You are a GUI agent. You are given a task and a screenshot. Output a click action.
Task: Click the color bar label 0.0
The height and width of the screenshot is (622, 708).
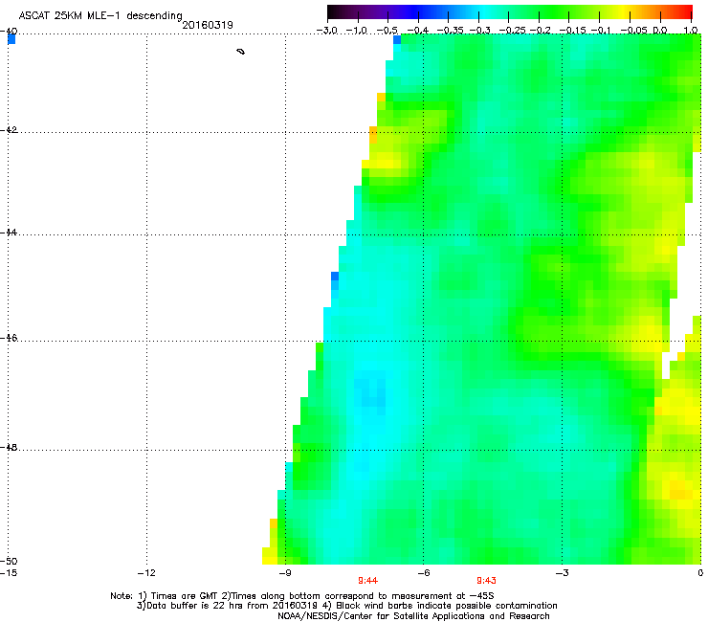tap(660, 31)
